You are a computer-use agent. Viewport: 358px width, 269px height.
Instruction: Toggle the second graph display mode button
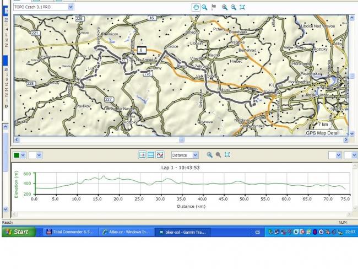click(151, 155)
